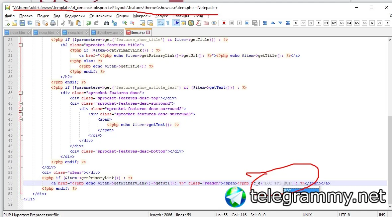This screenshot has width=392, height=217.
Task: Click the h3 tag button
Action: 342,23
